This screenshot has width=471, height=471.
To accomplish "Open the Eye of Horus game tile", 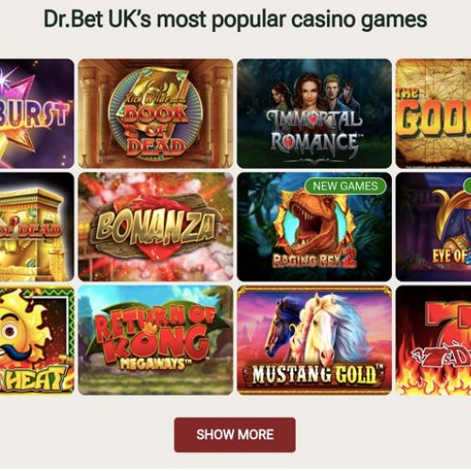I will coord(433,226).
